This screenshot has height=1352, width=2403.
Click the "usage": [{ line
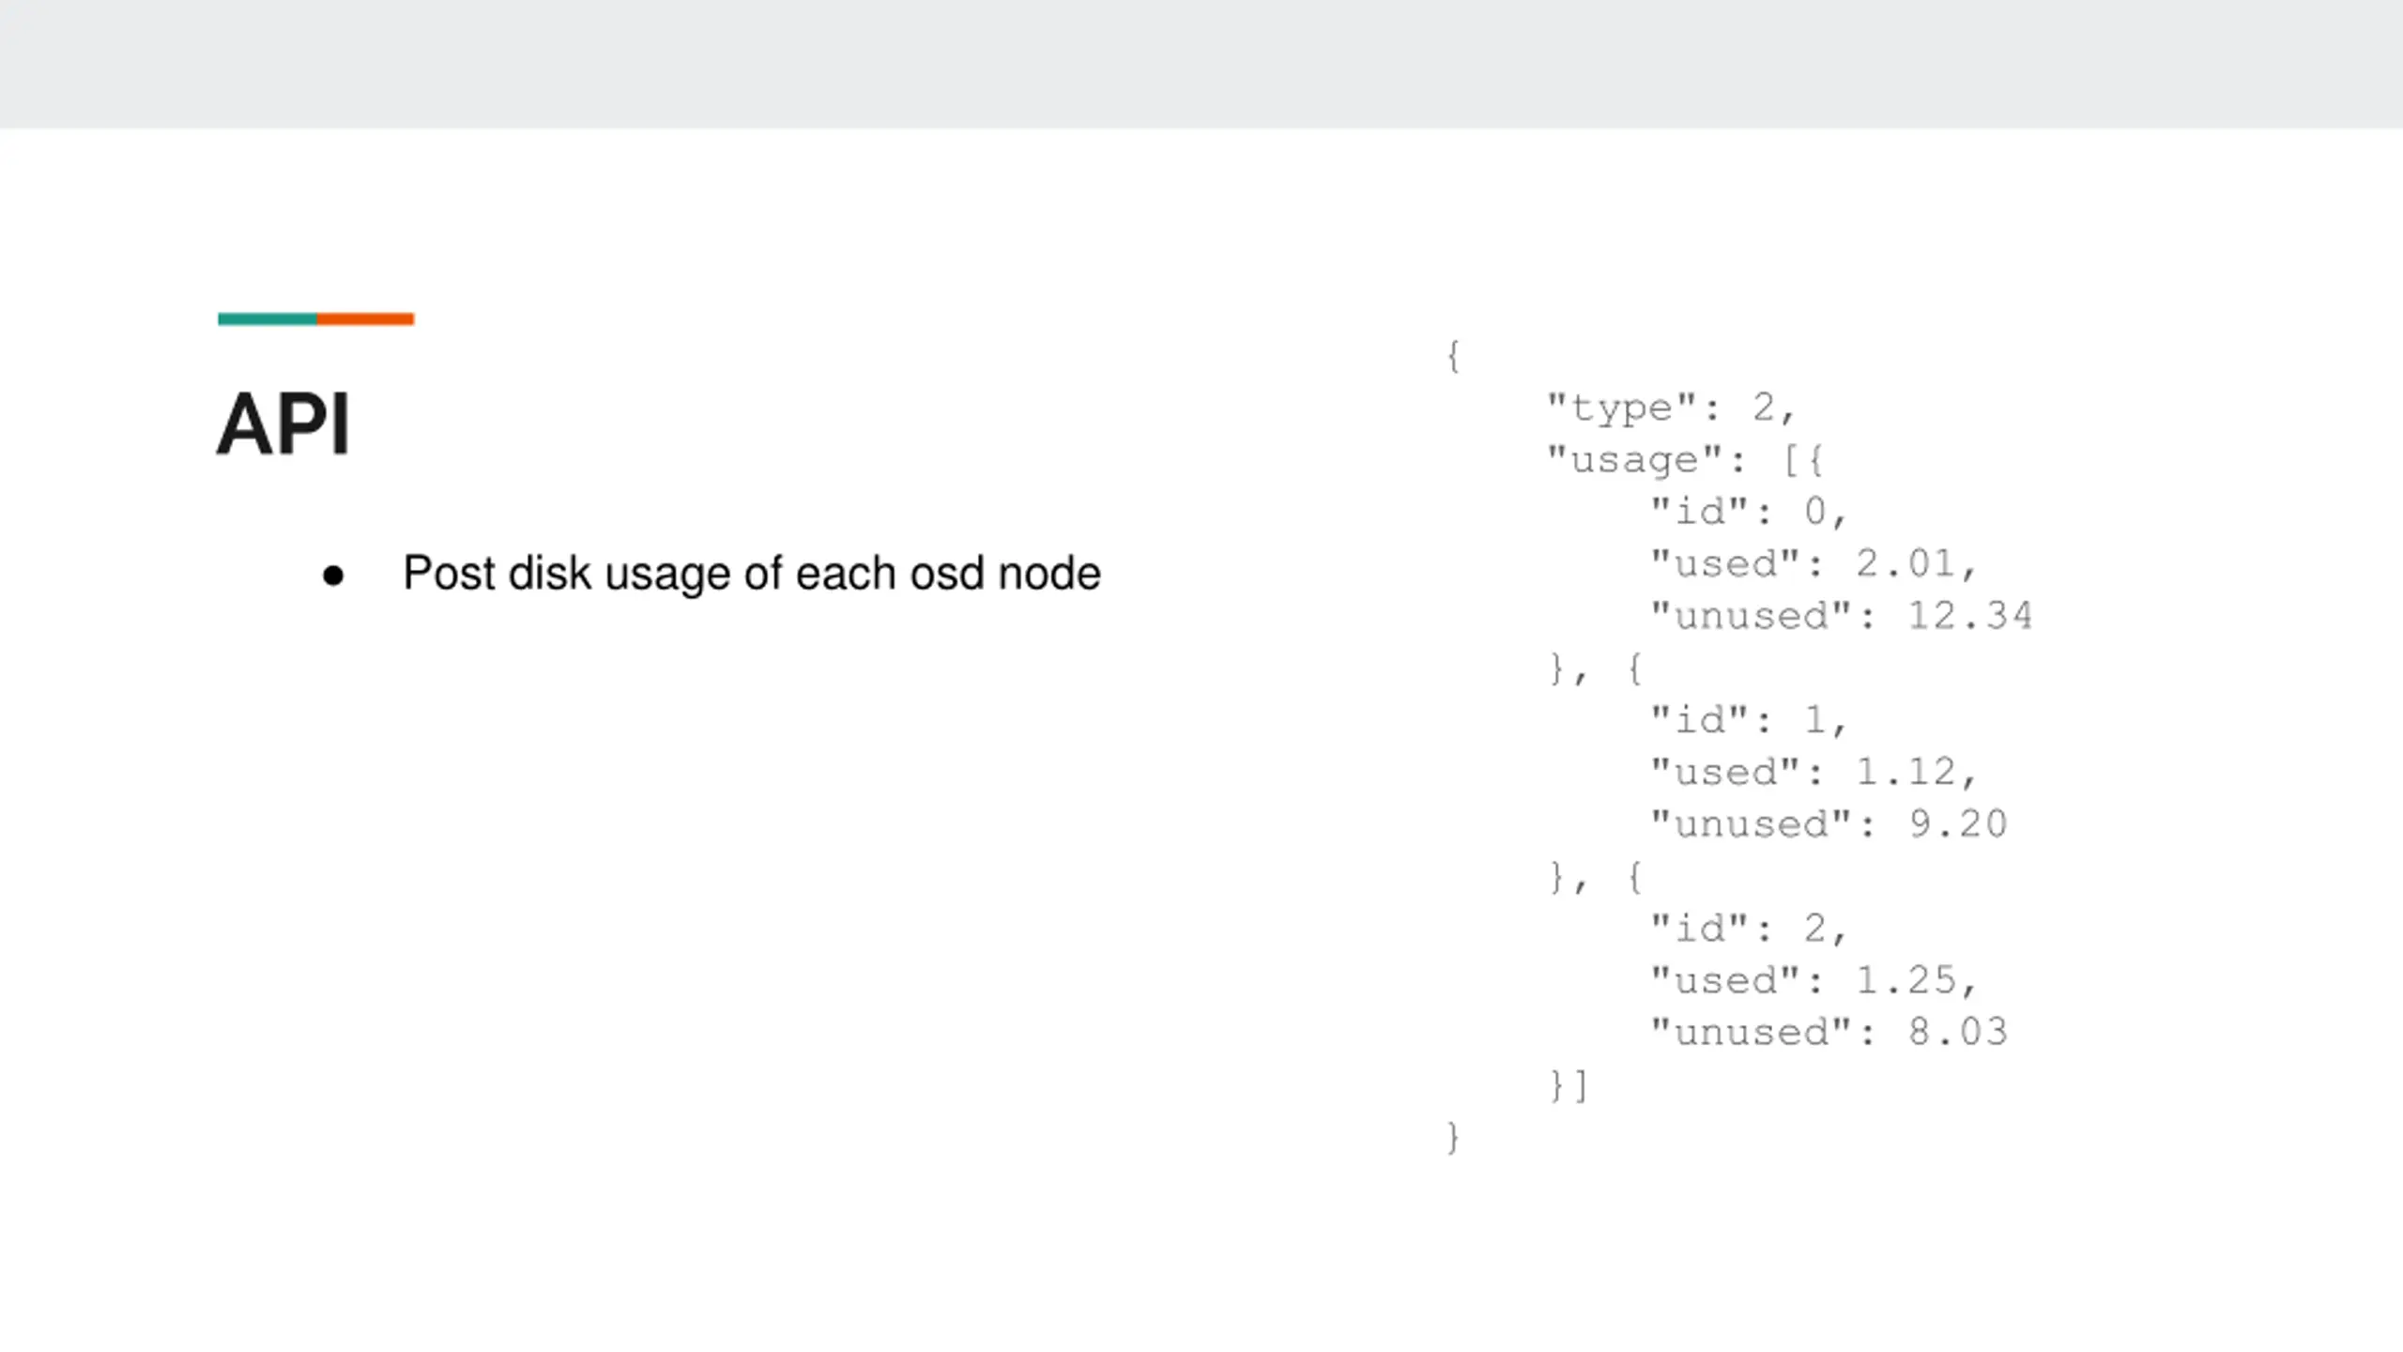(x=1685, y=460)
